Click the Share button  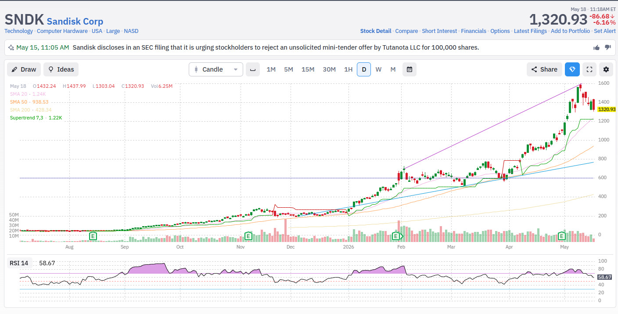pyautogui.click(x=544, y=69)
